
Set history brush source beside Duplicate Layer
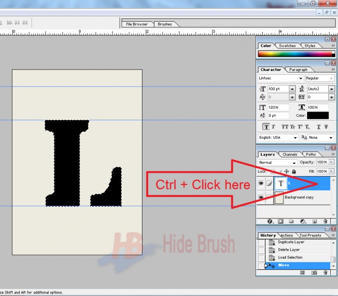261,242
